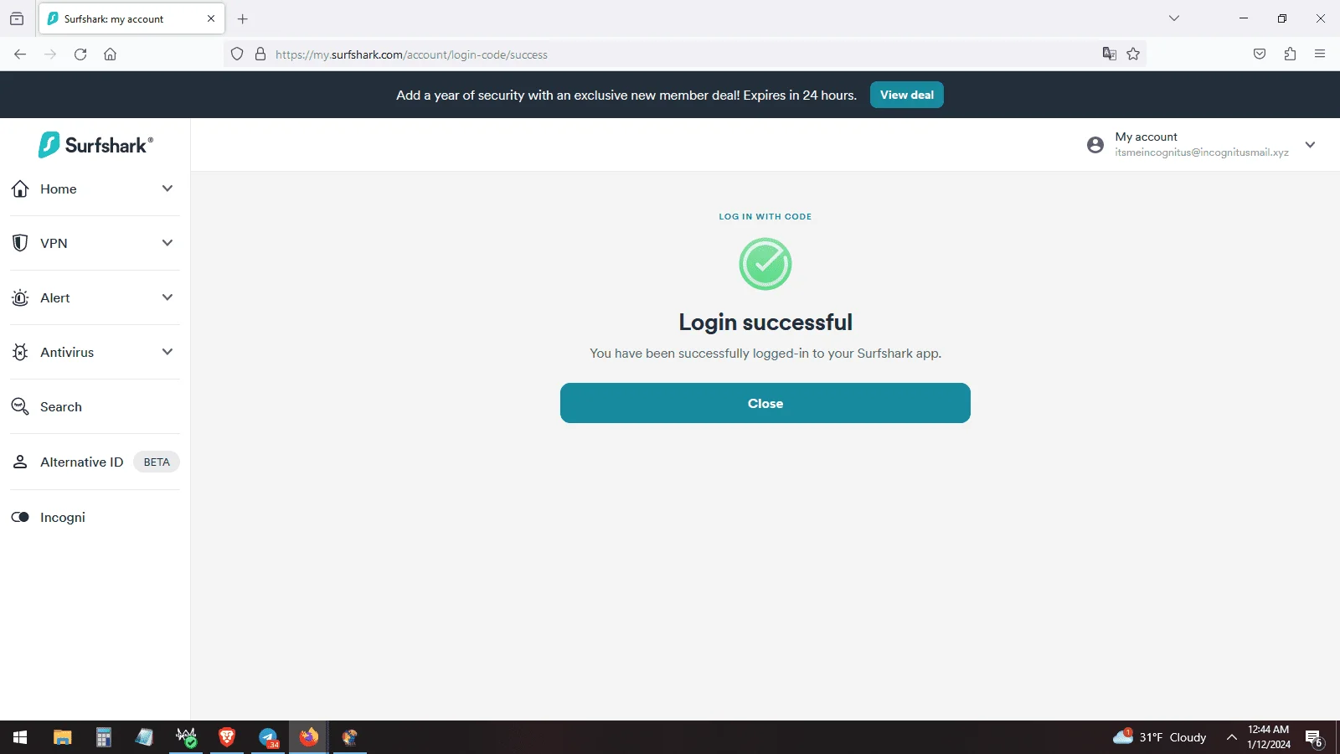This screenshot has width=1340, height=754.
Task: Expand the VPN menu chevron
Action: (x=167, y=243)
